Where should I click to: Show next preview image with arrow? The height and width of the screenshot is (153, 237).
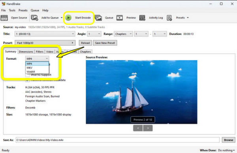[148, 128]
